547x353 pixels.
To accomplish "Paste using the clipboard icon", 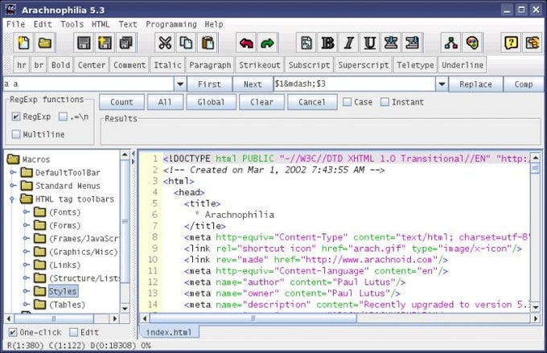I will [x=208, y=43].
